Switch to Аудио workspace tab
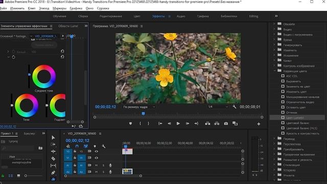 click(181, 16)
